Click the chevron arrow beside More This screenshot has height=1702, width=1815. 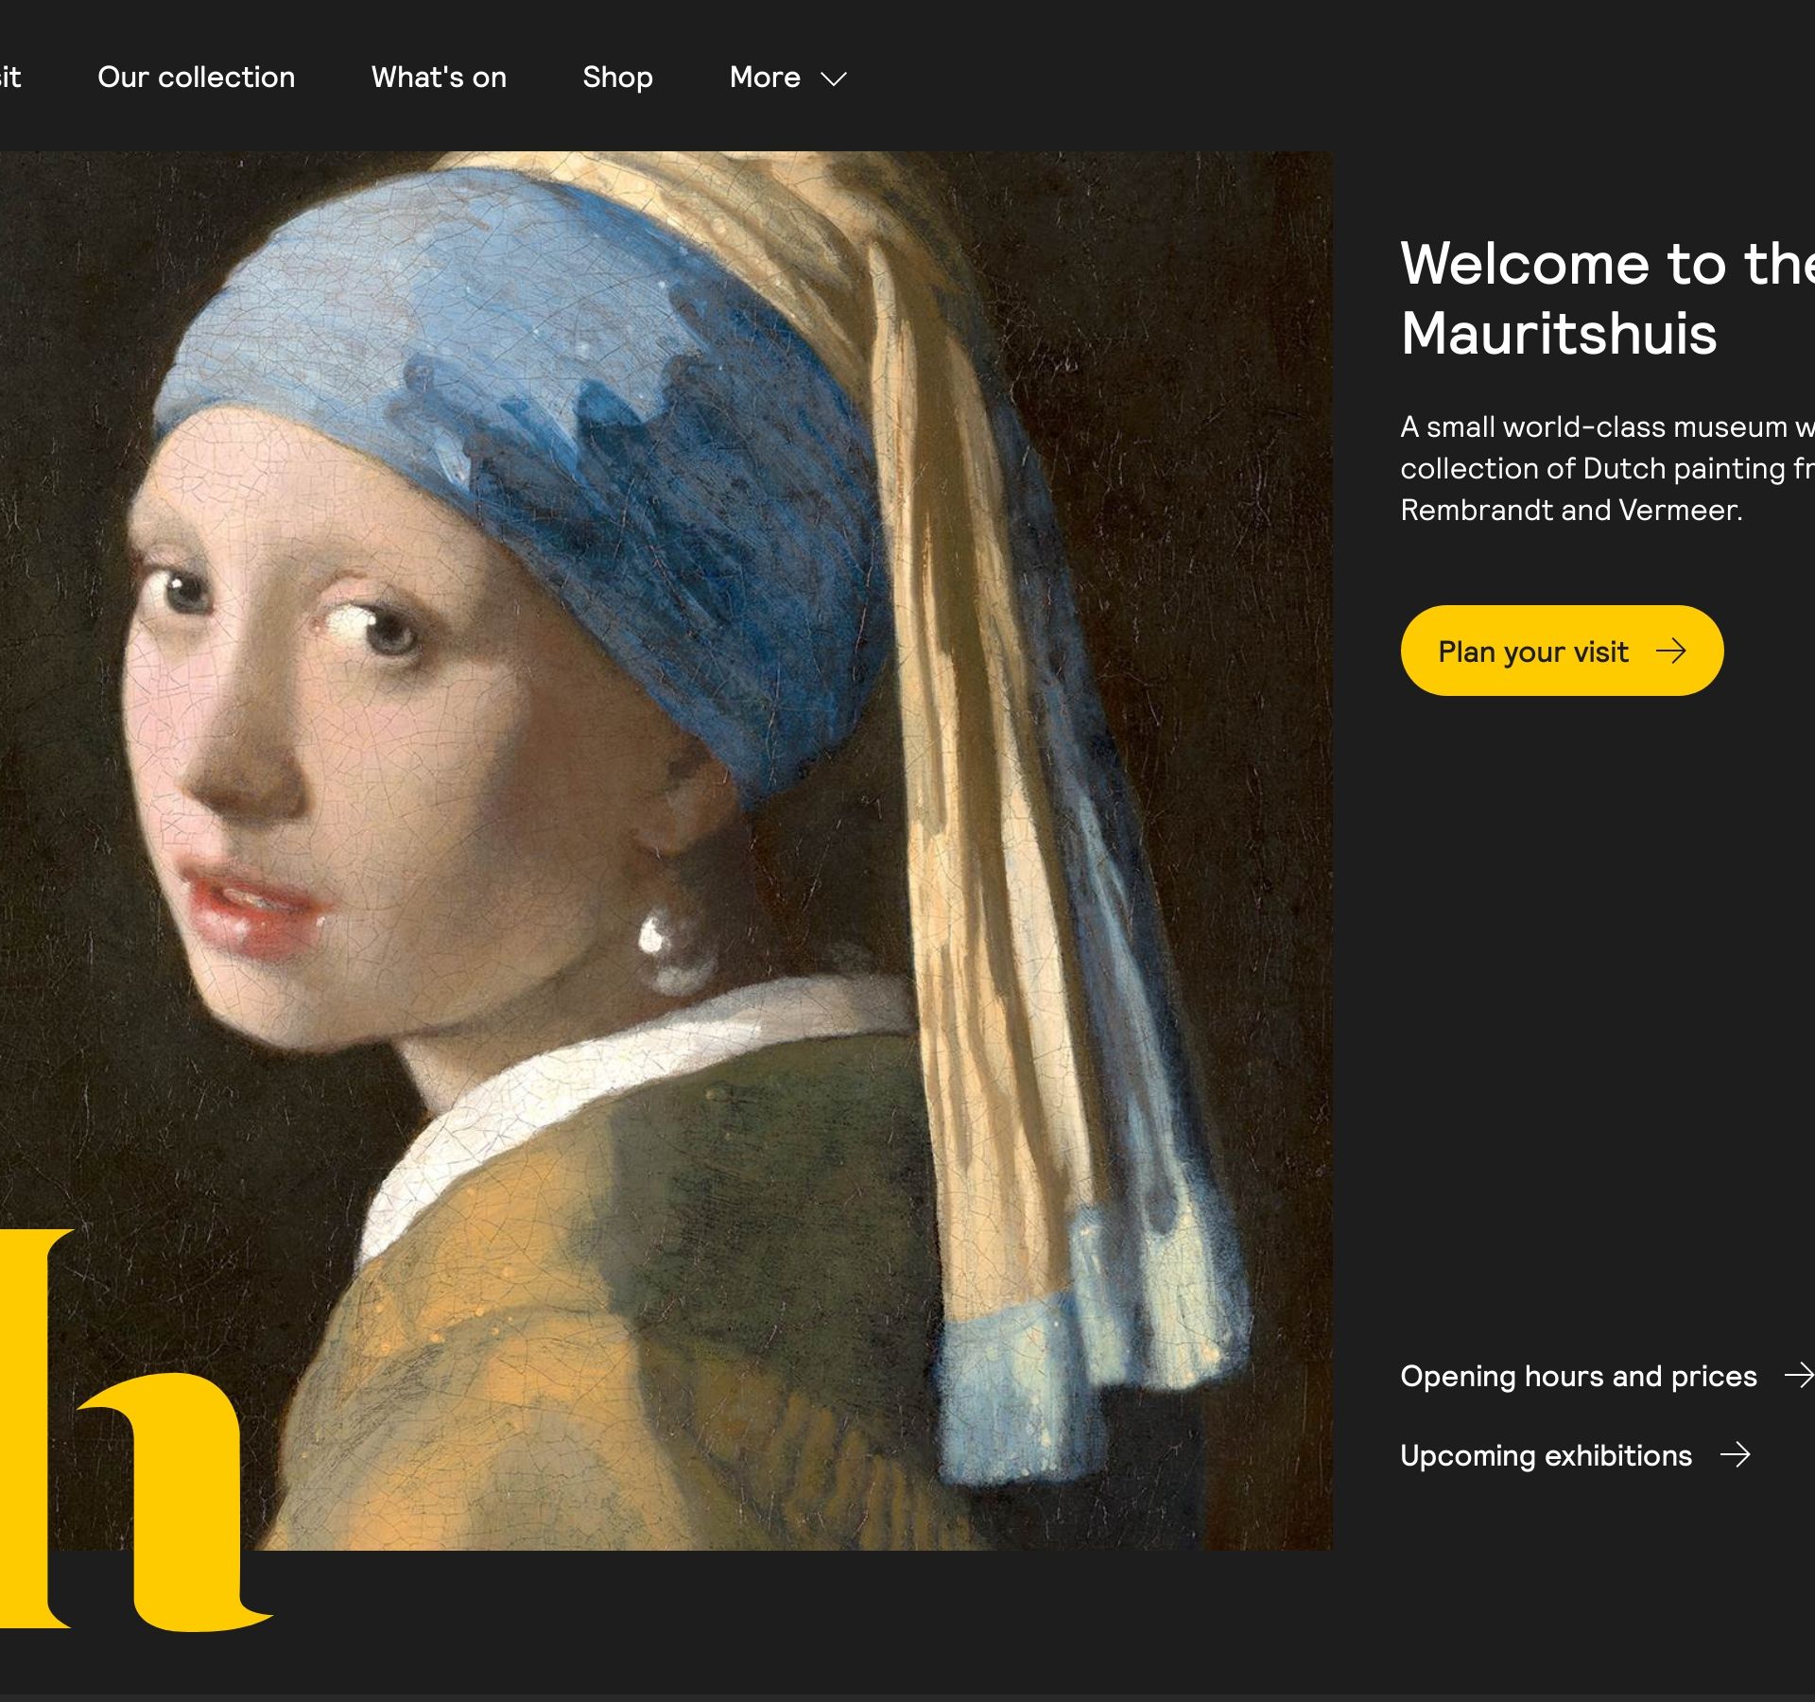(833, 79)
